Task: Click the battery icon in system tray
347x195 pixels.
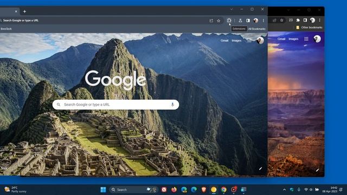Action: pyautogui.click(x=317, y=190)
